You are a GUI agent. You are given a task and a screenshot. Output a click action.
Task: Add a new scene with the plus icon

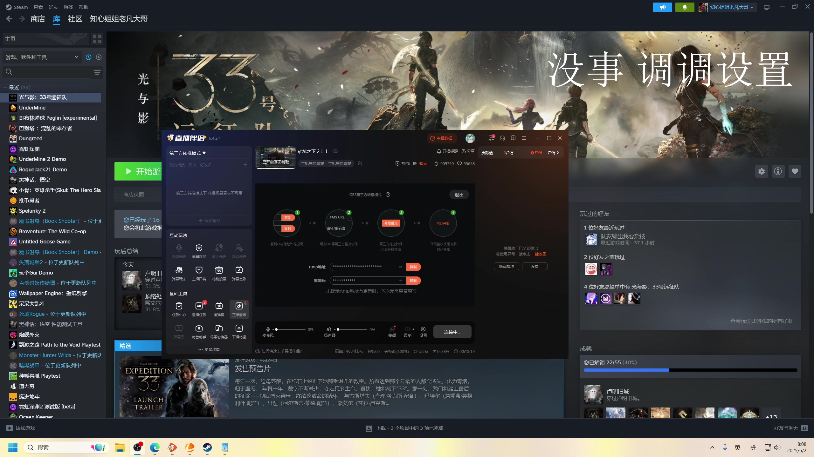click(245, 165)
